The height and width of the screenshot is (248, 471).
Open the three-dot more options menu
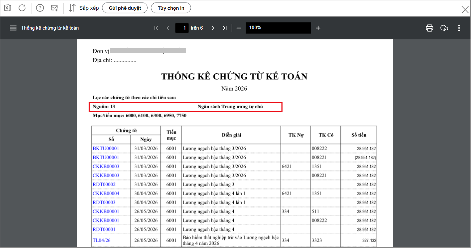click(459, 28)
